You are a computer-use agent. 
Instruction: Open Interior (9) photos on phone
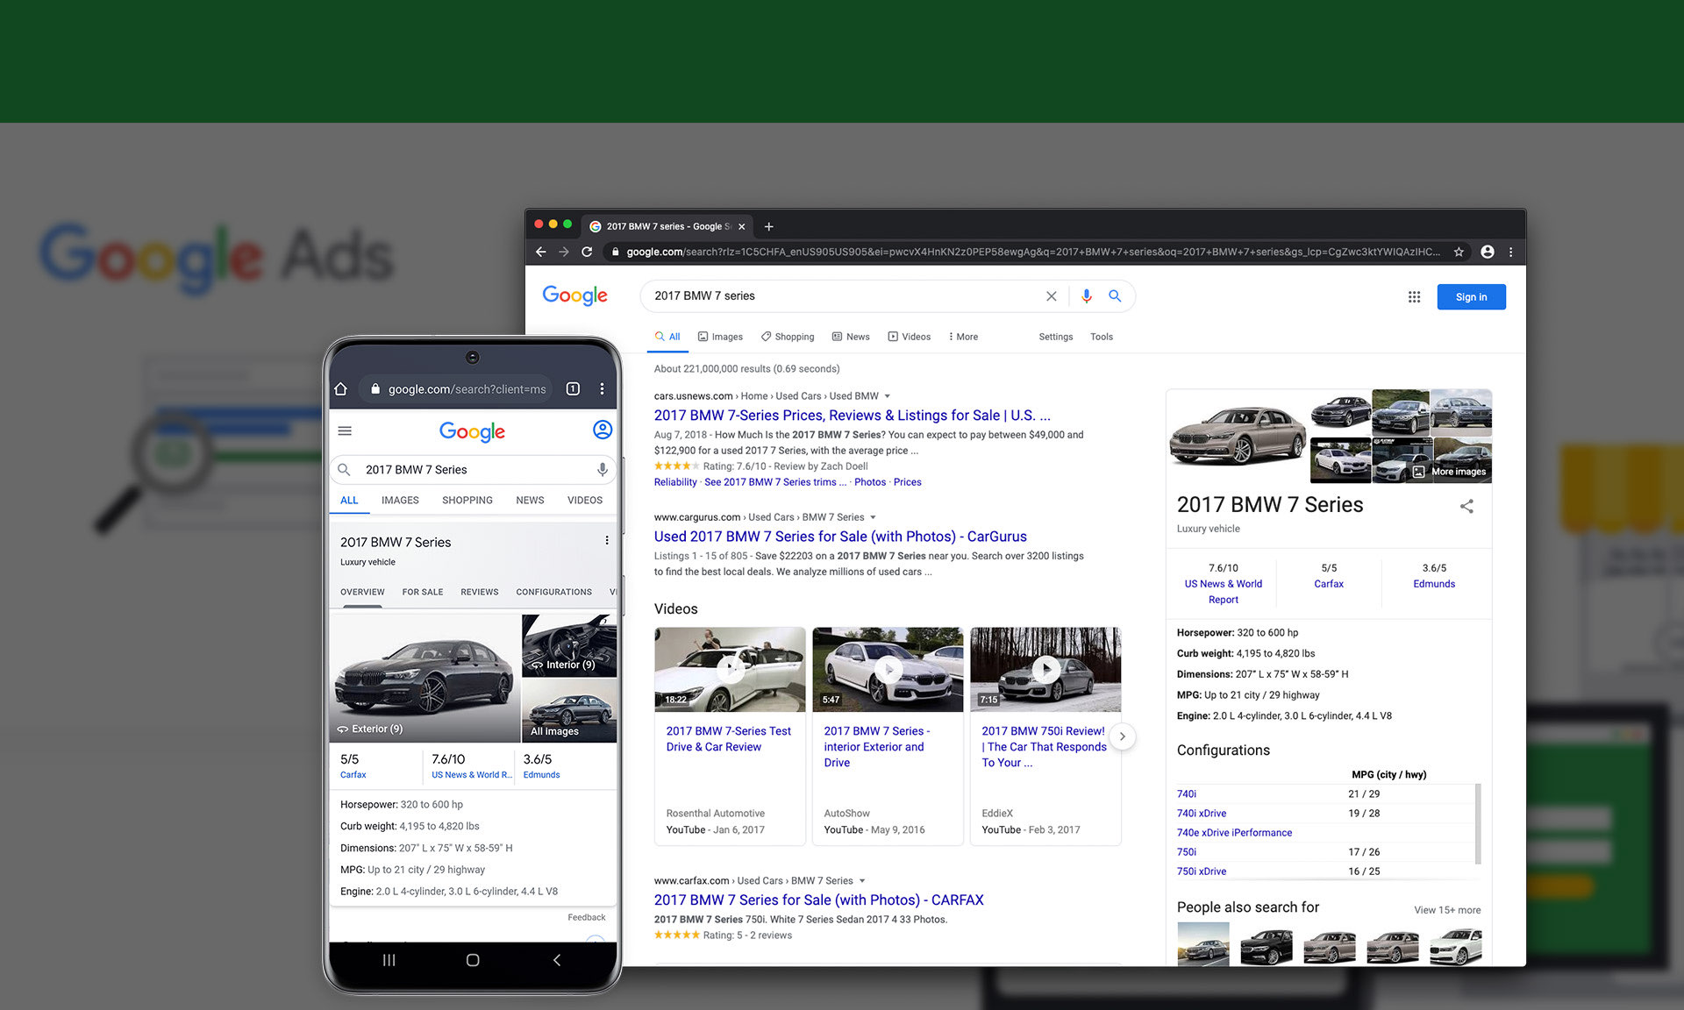pos(569,645)
